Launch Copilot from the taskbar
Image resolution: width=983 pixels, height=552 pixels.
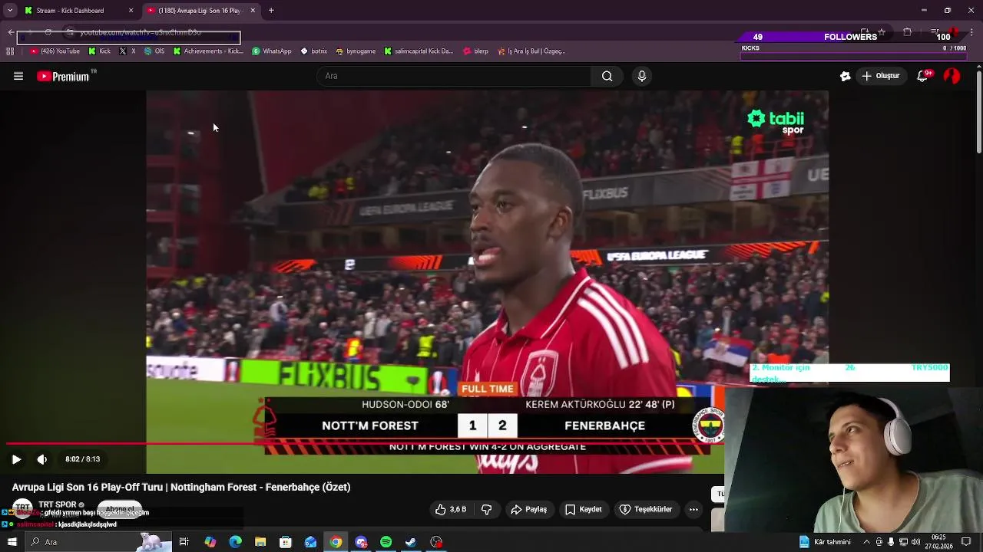(210, 542)
